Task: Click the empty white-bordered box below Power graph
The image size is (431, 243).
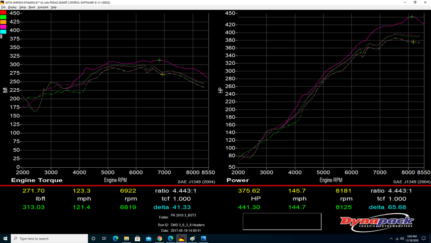Action: 282,221
